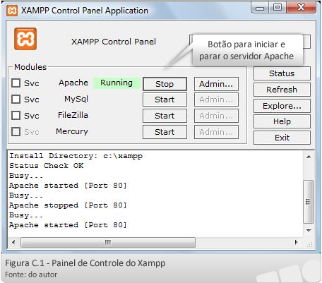Enable the Apache Svc checkbox

[x=16, y=83]
